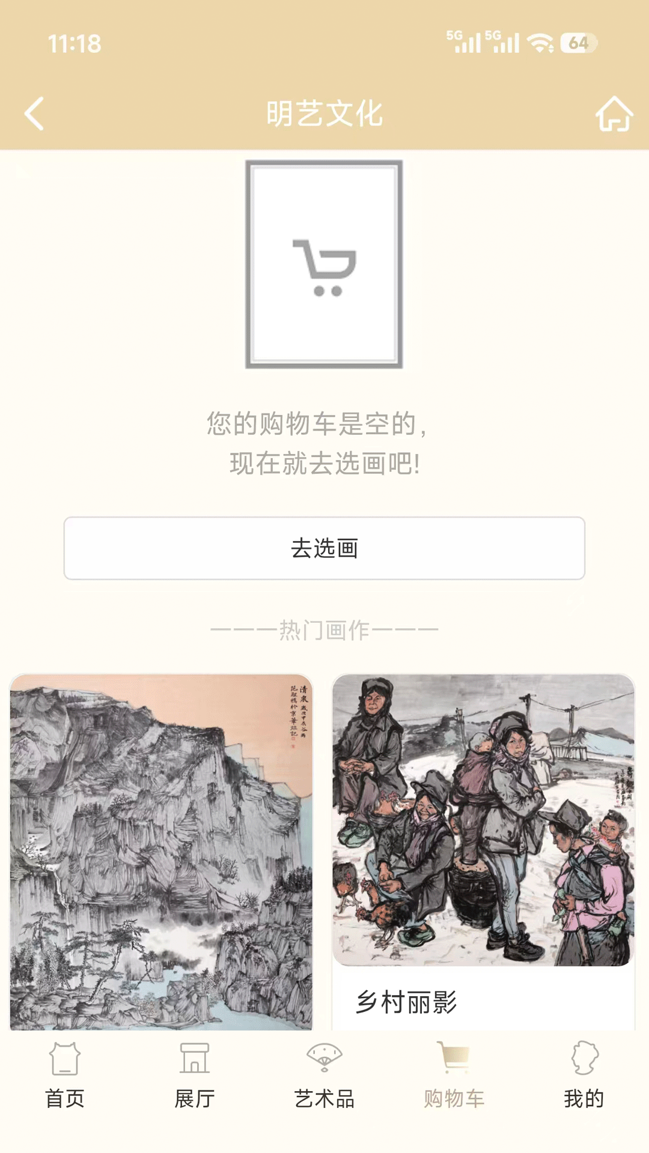649x1153 pixels.
Task: Tap the 明艺文化 header title
Action: click(324, 113)
